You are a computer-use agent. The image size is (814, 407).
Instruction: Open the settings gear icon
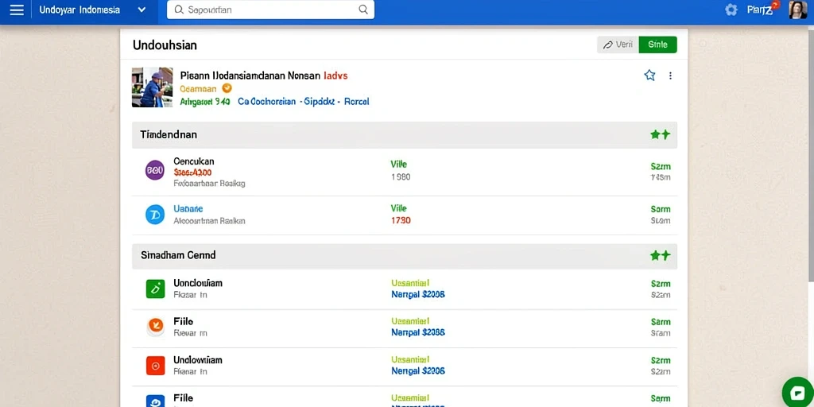point(731,10)
